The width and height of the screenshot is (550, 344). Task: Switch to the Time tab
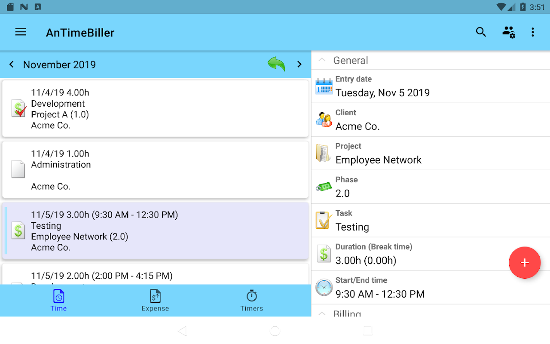pyautogui.click(x=58, y=300)
